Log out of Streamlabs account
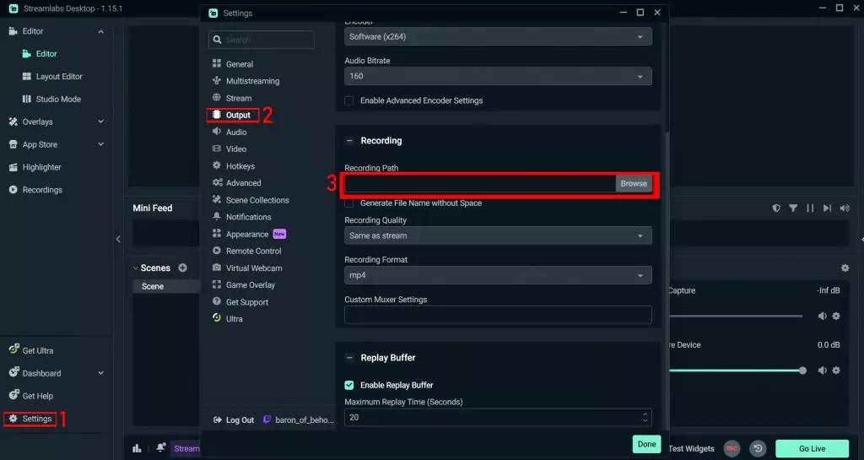 click(x=234, y=419)
